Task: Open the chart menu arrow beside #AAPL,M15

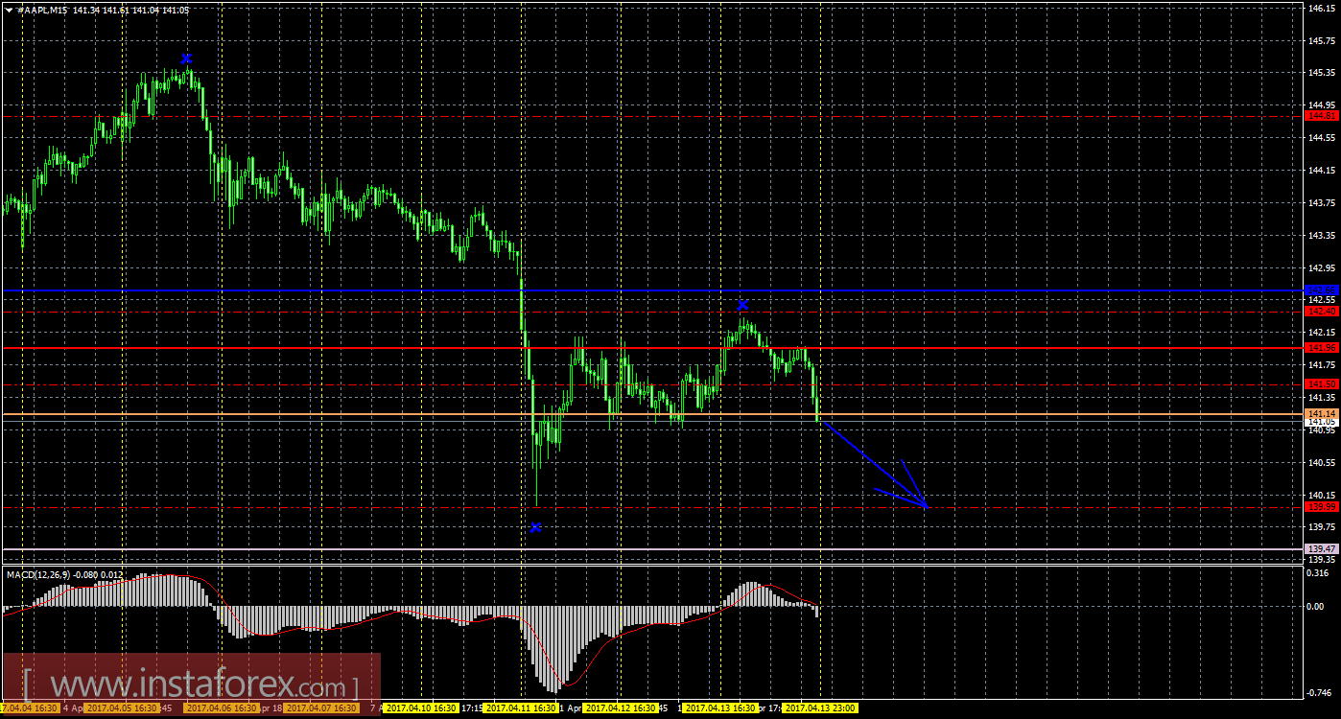Action: tap(8, 10)
